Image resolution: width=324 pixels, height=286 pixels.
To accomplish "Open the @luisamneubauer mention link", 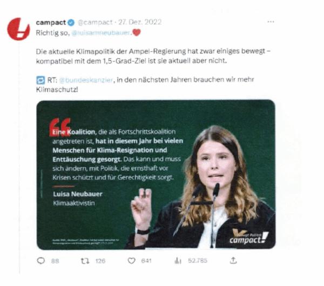I will (101, 33).
